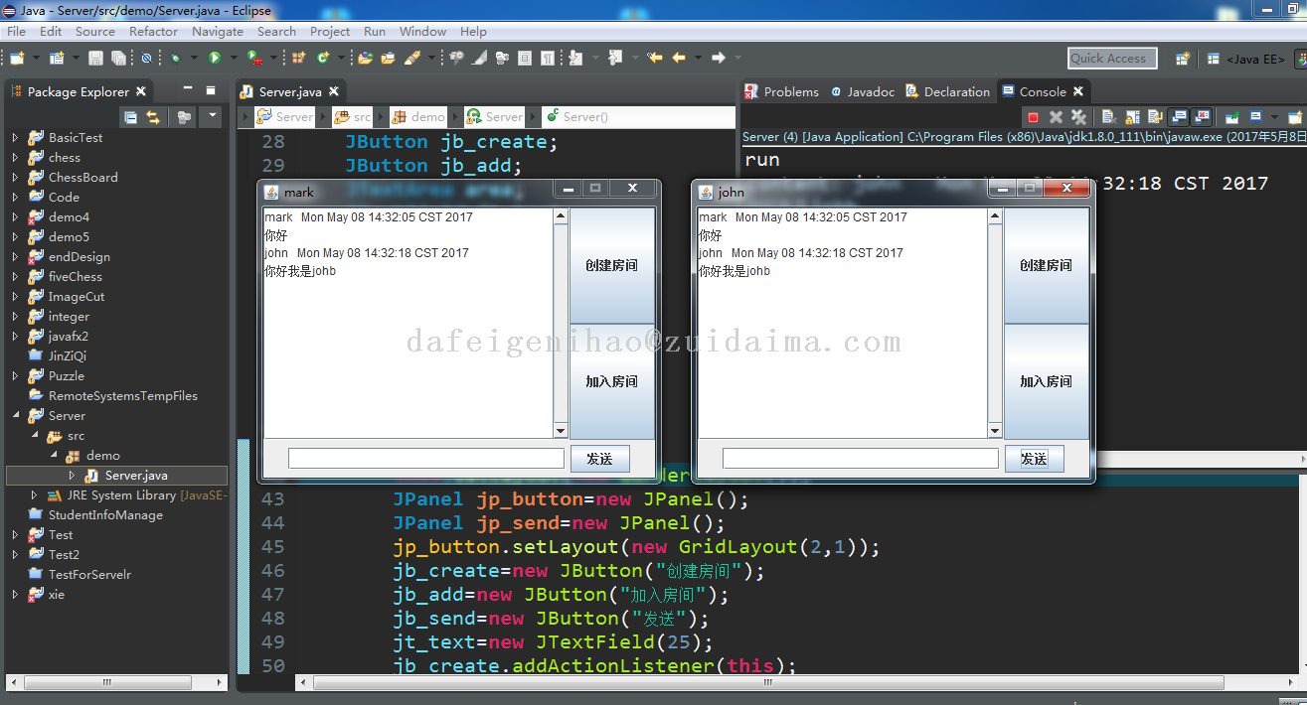Toggle Show Console When Standard Error Changes
The height and width of the screenshot is (705, 1307).
[1202, 117]
